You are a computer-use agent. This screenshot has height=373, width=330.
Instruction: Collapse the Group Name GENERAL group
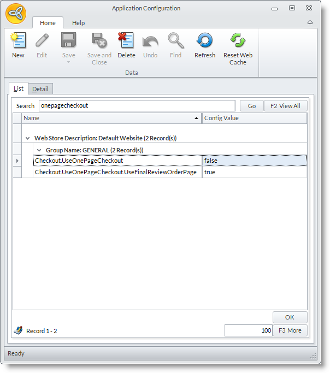[39, 150]
